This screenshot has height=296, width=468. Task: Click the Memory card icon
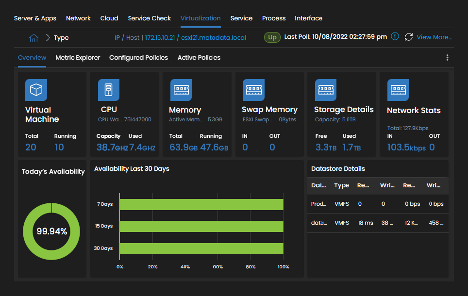point(181,90)
